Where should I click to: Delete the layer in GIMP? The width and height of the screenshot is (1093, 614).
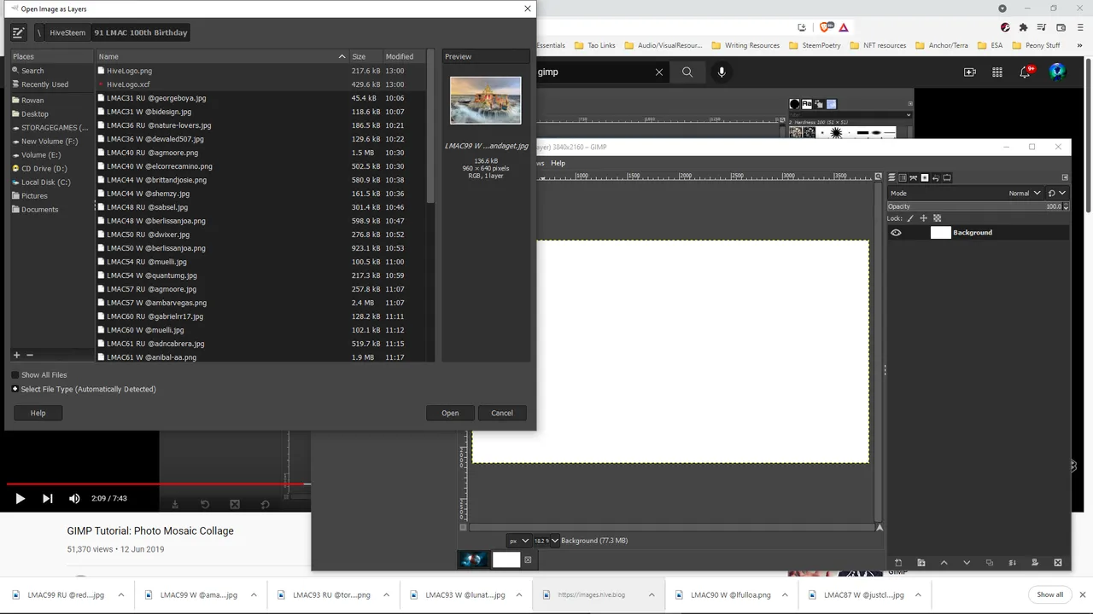point(1058,563)
